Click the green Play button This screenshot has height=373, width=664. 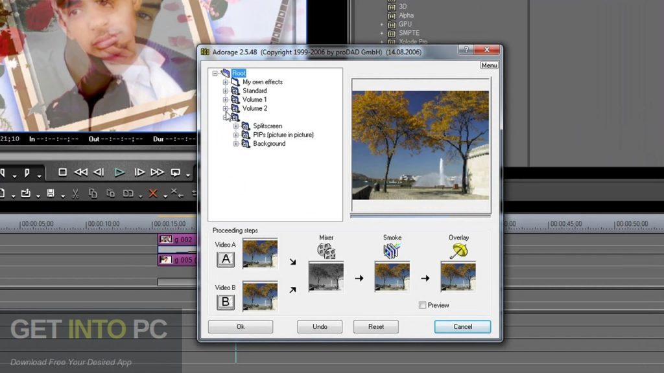(119, 172)
